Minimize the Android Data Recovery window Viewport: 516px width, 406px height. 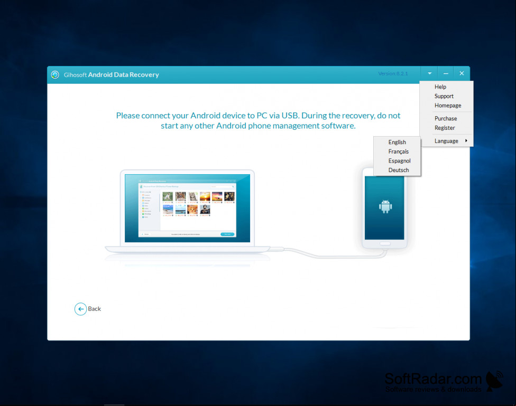pos(446,73)
